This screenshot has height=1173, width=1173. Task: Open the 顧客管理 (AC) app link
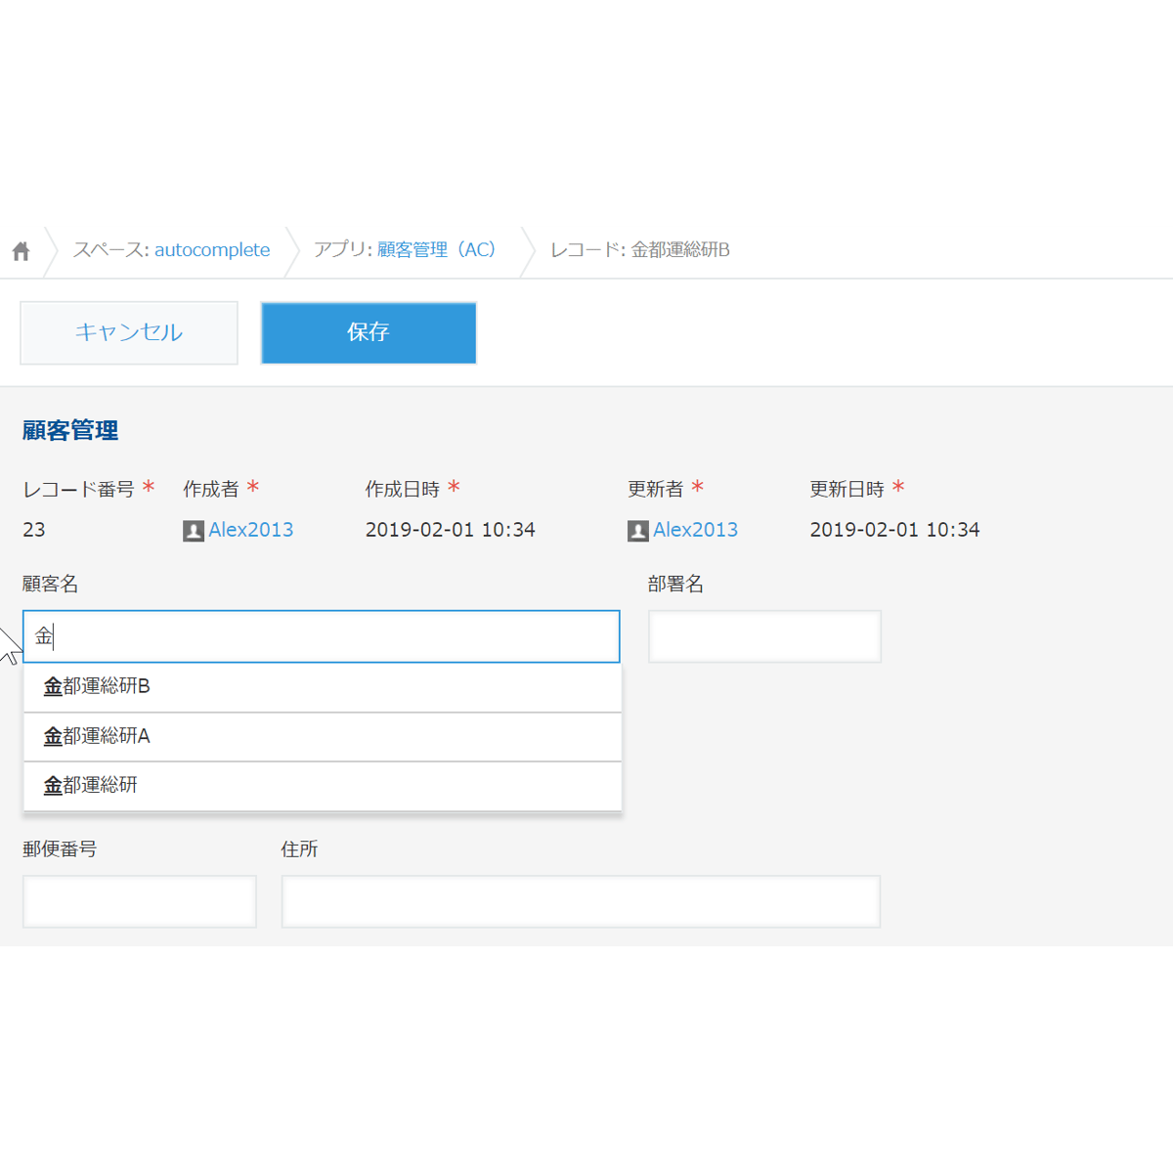point(437,250)
